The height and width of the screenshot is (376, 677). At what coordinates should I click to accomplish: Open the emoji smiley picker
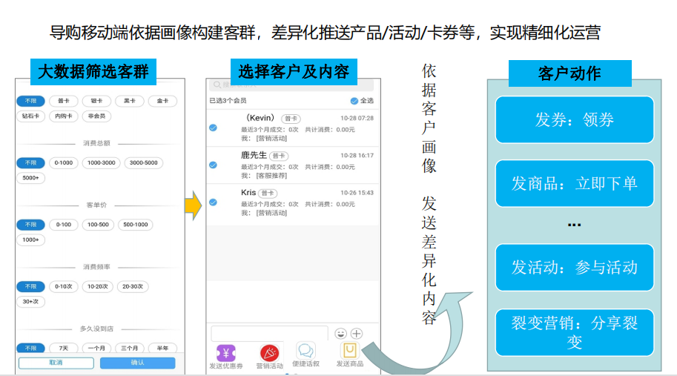click(341, 334)
